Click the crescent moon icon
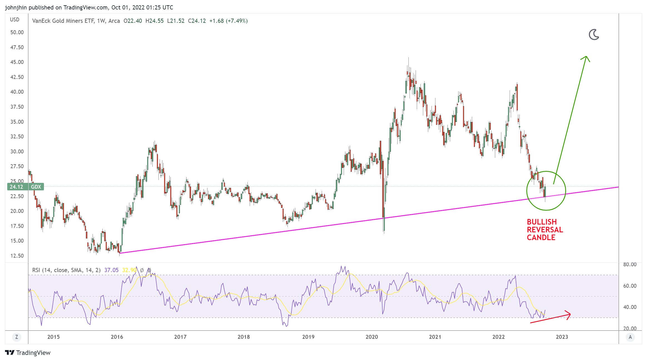This screenshot has height=361, width=647. 594,35
